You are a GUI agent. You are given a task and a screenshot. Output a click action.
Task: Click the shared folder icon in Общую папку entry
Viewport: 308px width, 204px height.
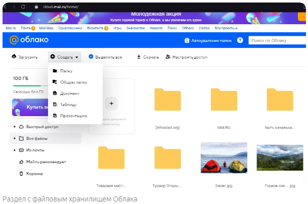[55, 82]
